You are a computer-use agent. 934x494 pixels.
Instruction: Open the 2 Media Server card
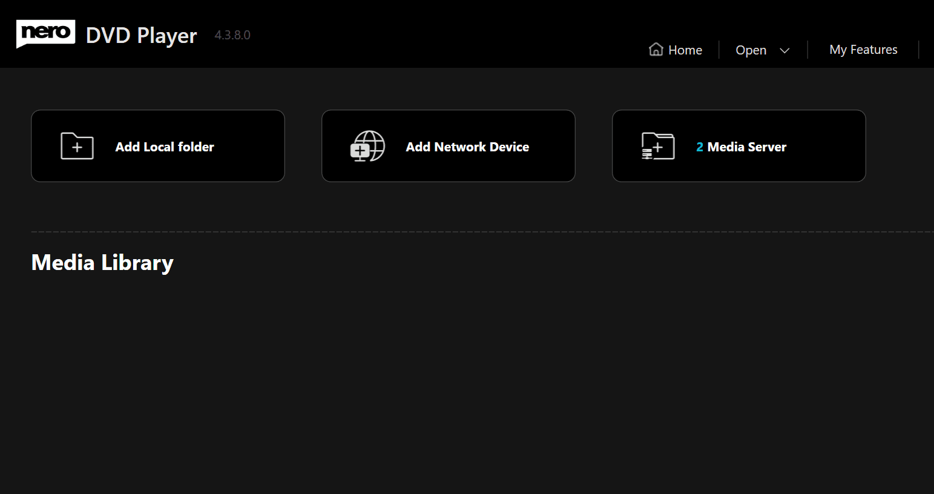click(739, 146)
